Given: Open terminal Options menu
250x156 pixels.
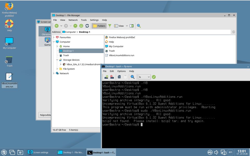Looking at the screenshot, I should (x=122, y=71).
